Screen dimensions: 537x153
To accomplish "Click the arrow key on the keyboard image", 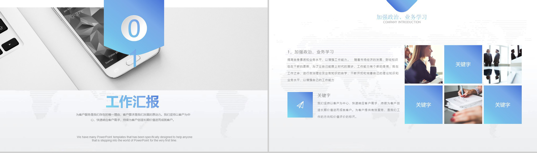I will pos(10,44).
